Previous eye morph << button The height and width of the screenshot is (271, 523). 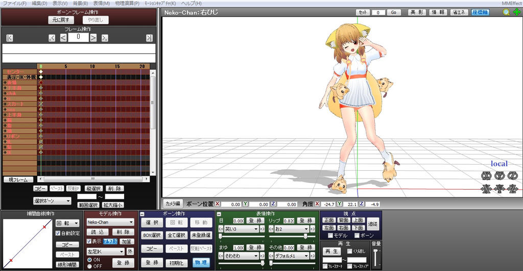(x=221, y=229)
